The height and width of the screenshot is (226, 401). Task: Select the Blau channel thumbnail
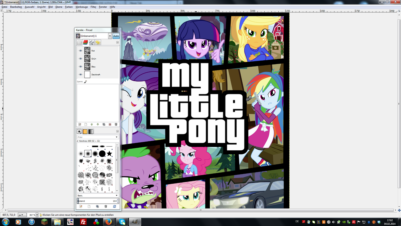point(87,67)
